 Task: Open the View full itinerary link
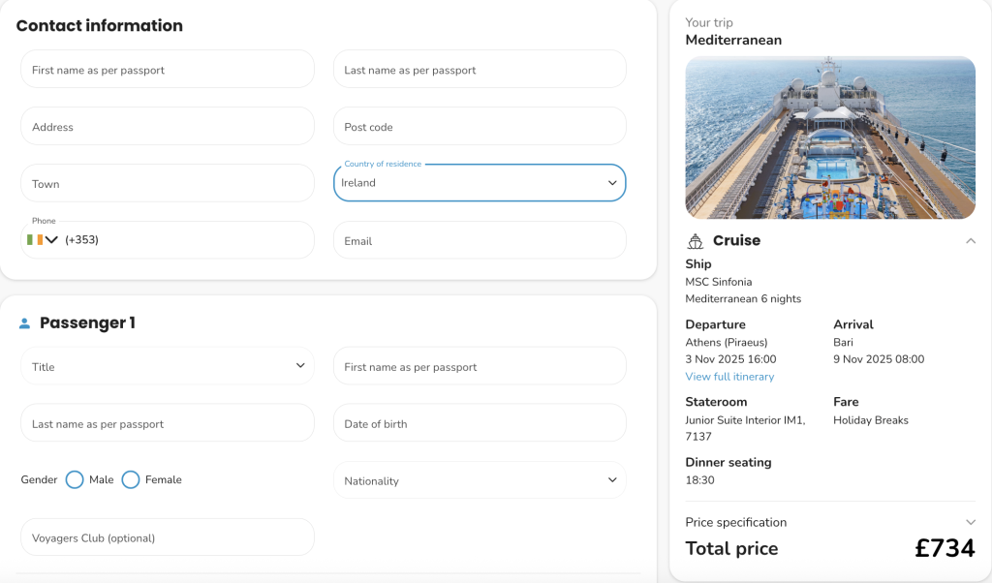pyautogui.click(x=729, y=376)
